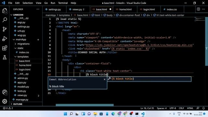Open the File menu
The image size is (208, 117).
10,3
